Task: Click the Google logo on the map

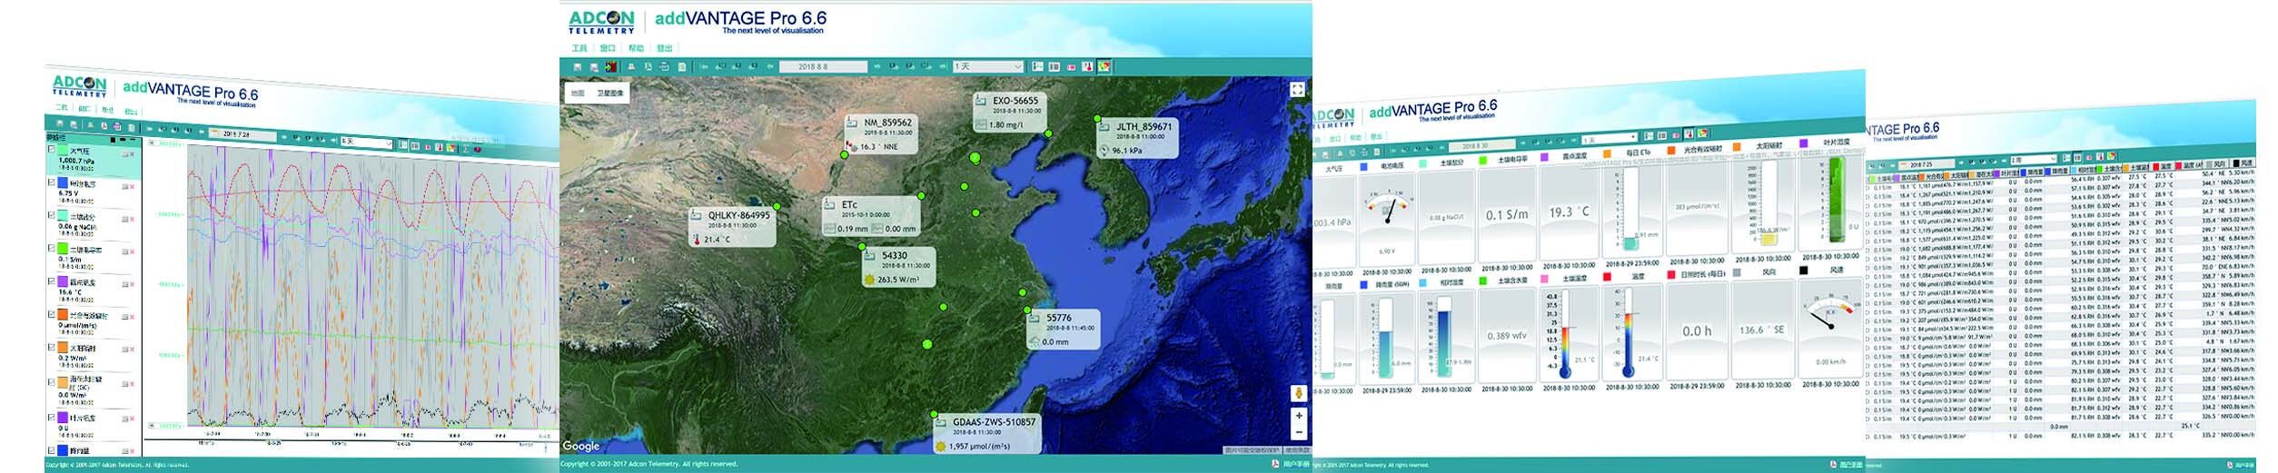Action: 581,446
